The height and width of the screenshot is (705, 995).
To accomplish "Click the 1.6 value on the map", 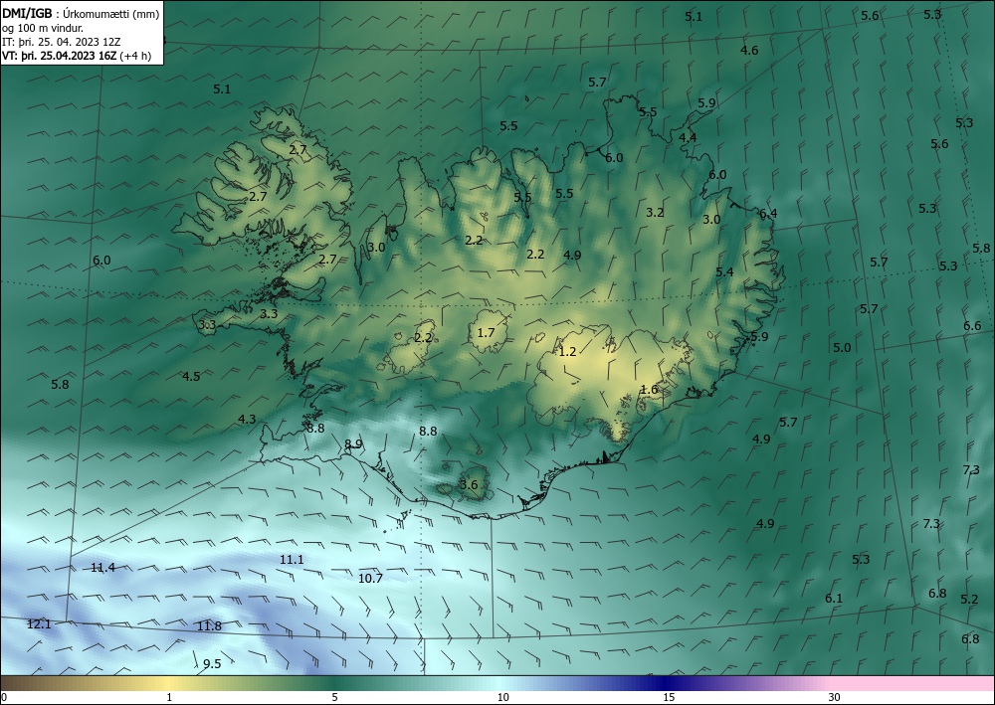I will click(649, 390).
